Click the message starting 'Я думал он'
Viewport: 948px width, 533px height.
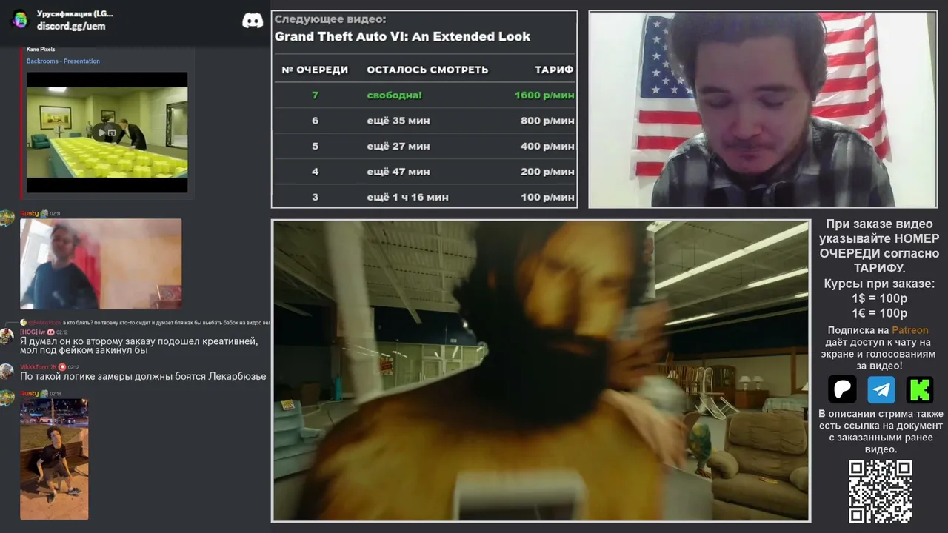tap(139, 346)
